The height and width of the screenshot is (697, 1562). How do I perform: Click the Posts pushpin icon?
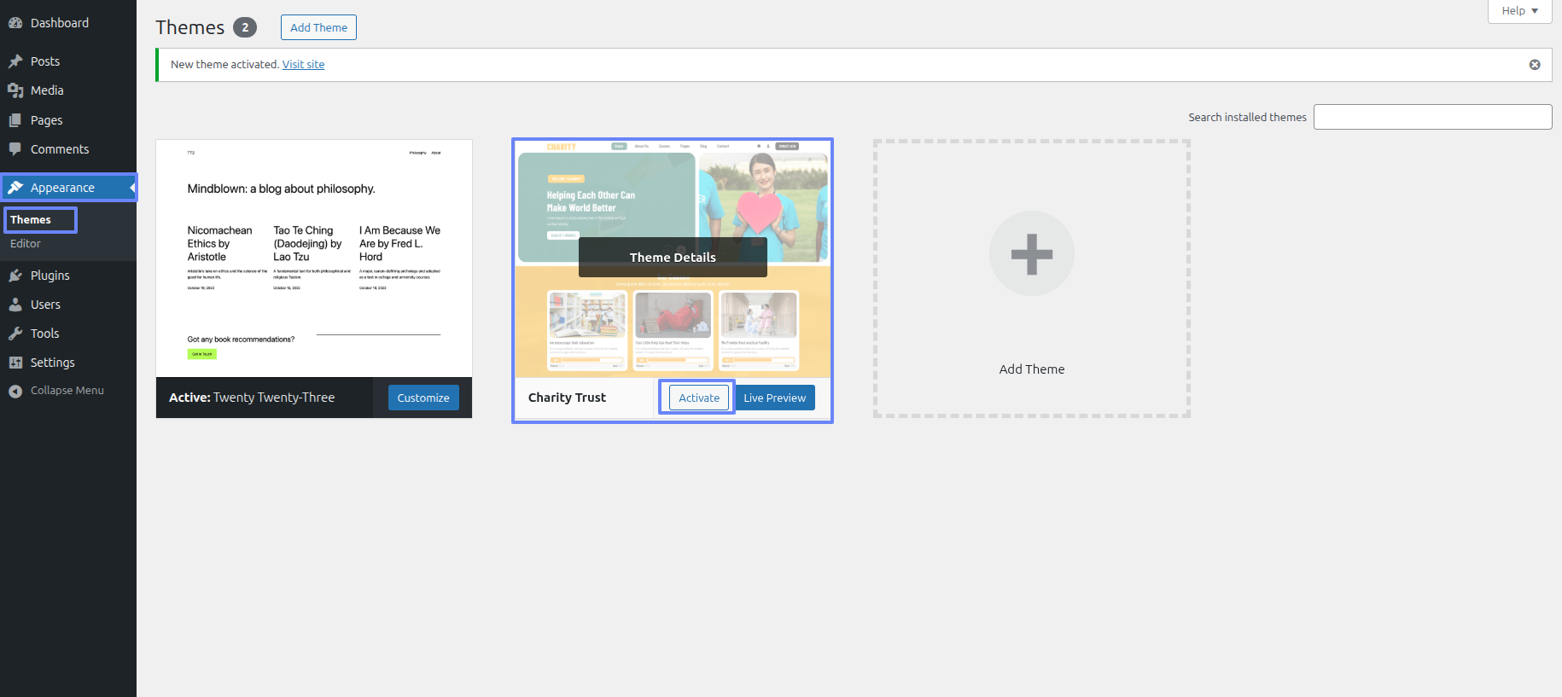pos(15,61)
